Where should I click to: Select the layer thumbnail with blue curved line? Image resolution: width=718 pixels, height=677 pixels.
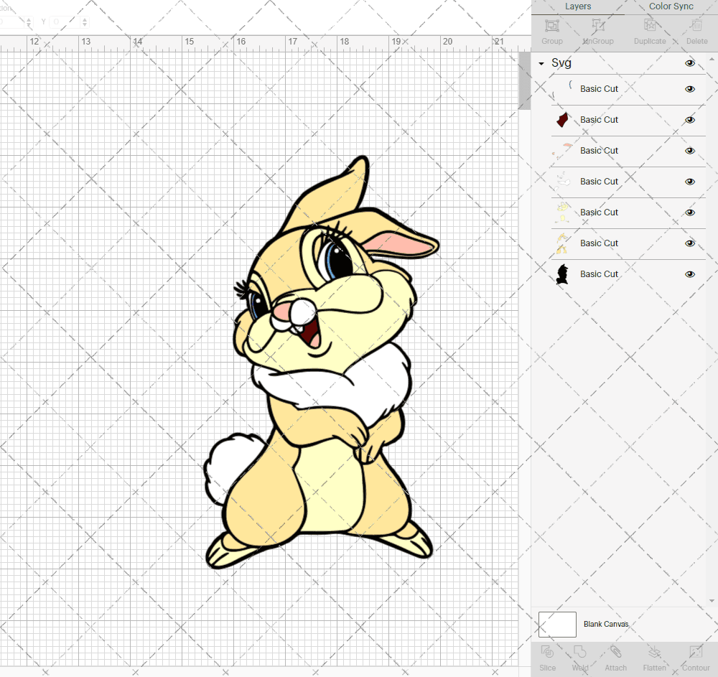point(562,89)
